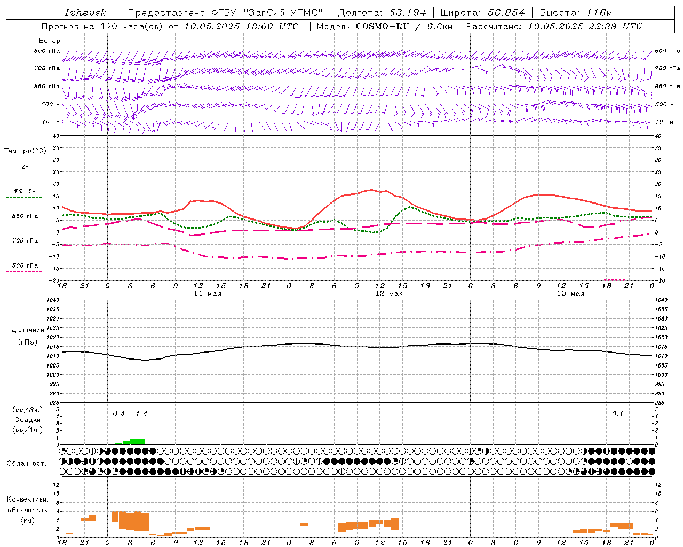Image resolution: width=683 pixels, height=547 pixels.
Task: Click the 11 мая date label
Action: point(207,294)
